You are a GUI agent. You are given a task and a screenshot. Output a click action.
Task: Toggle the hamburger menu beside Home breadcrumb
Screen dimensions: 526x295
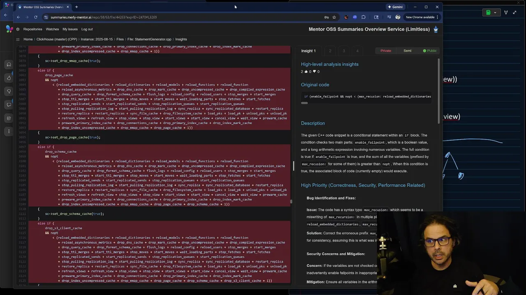coord(18,39)
